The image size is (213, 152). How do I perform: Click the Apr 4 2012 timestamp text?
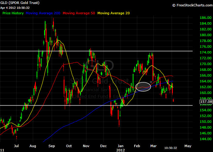coord(15,8)
